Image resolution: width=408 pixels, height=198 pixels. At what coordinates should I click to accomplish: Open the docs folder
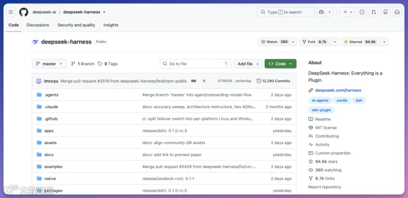[x=49, y=155]
